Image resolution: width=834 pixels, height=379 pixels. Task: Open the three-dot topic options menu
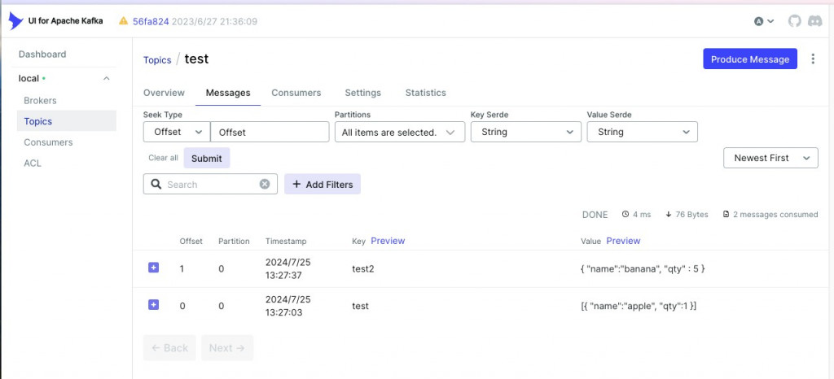[x=813, y=59]
